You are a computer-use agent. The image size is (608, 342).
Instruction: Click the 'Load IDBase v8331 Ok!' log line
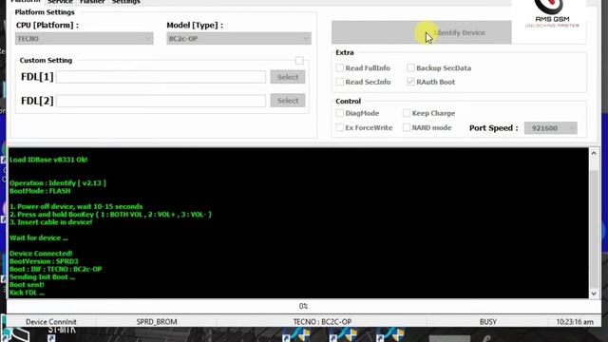coord(48,160)
